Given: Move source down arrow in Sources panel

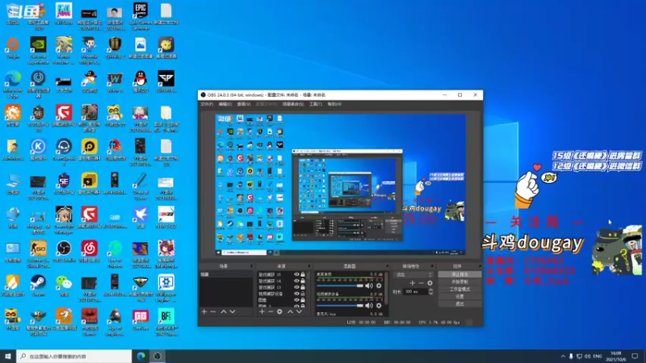Looking at the screenshot, I should tap(299, 312).
